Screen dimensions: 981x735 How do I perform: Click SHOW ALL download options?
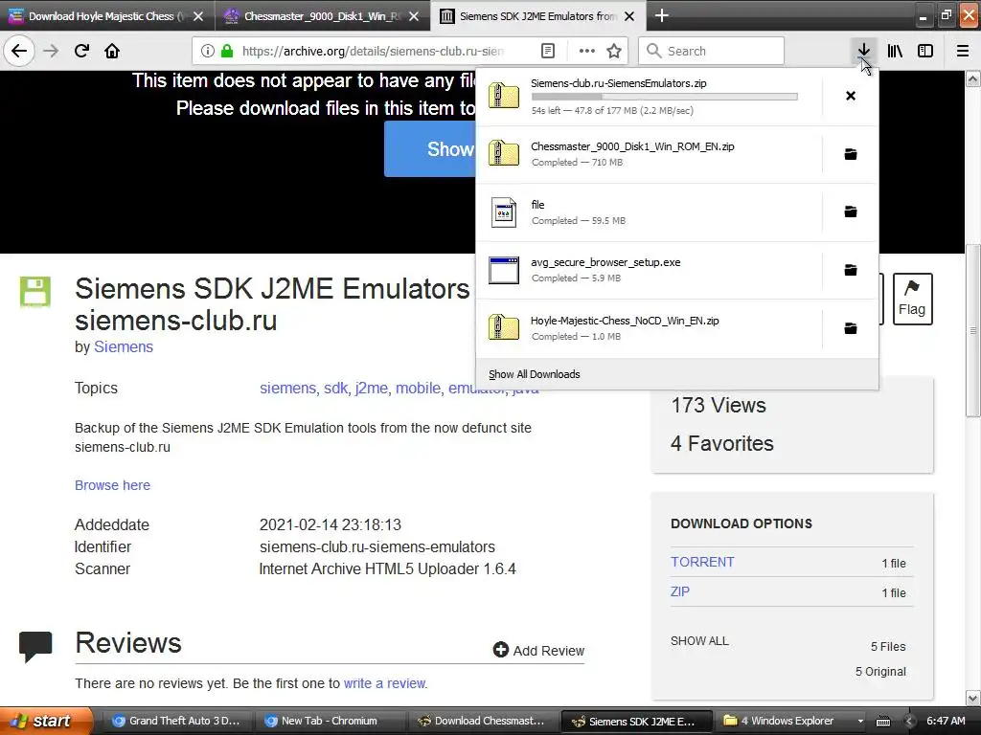point(699,640)
